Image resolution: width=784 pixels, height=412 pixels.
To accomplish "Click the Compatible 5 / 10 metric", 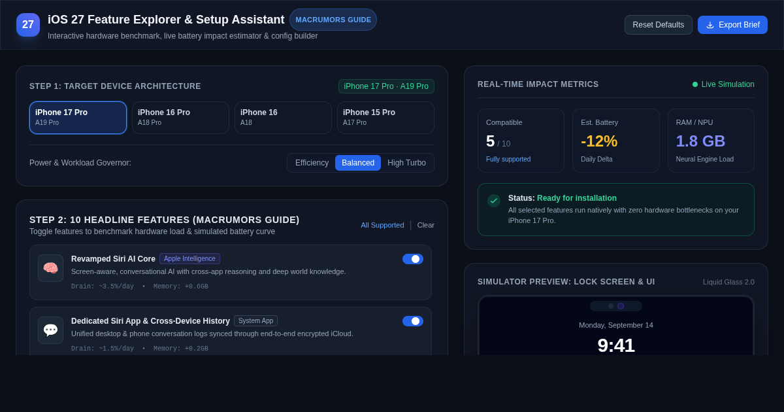I will [x=521, y=141].
